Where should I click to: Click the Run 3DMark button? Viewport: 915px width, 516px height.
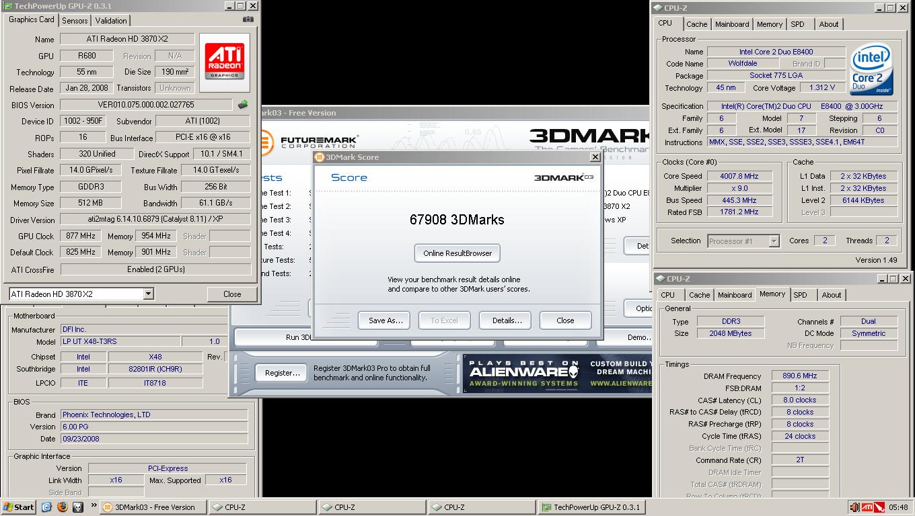coord(306,337)
